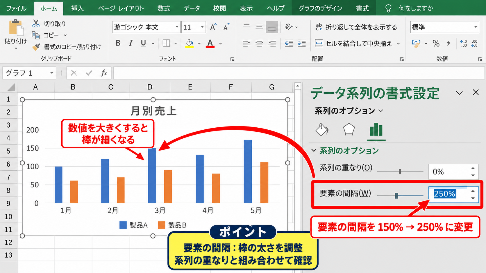Apply yellow Fill Color bucket

click(189, 43)
